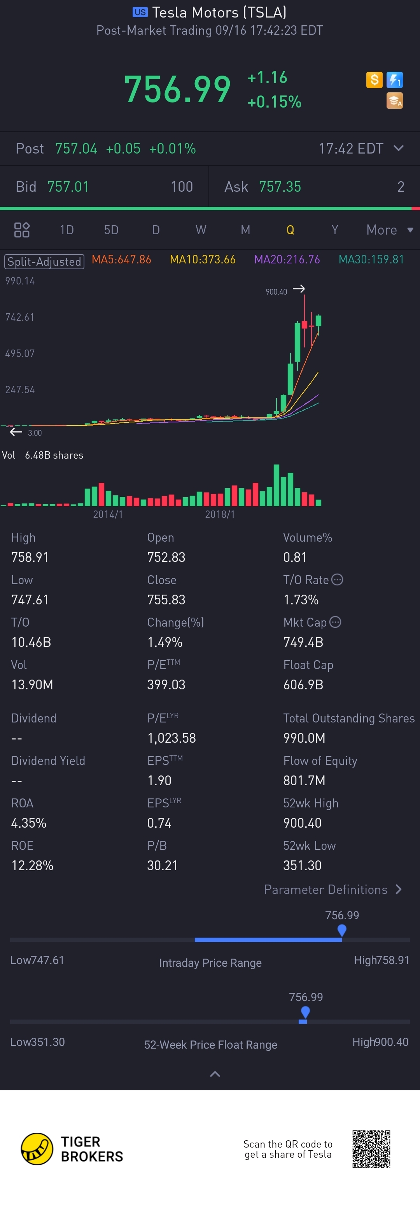This screenshot has height=1208, width=420.
Task: Tap the Intraday Price Range marker at 756.99
Action: click(342, 930)
